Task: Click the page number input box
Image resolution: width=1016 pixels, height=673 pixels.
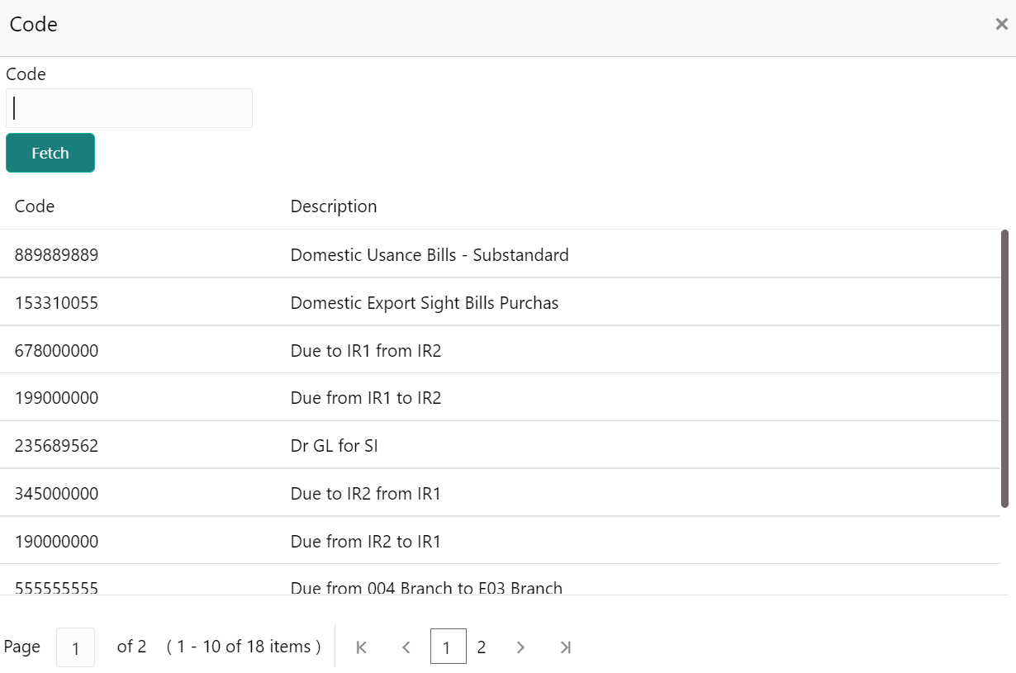Action: tap(75, 647)
